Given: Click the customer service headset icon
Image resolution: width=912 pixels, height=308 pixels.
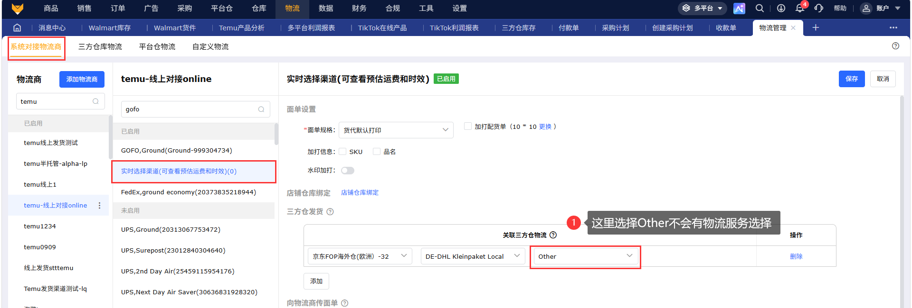Looking at the screenshot, I should (818, 8).
